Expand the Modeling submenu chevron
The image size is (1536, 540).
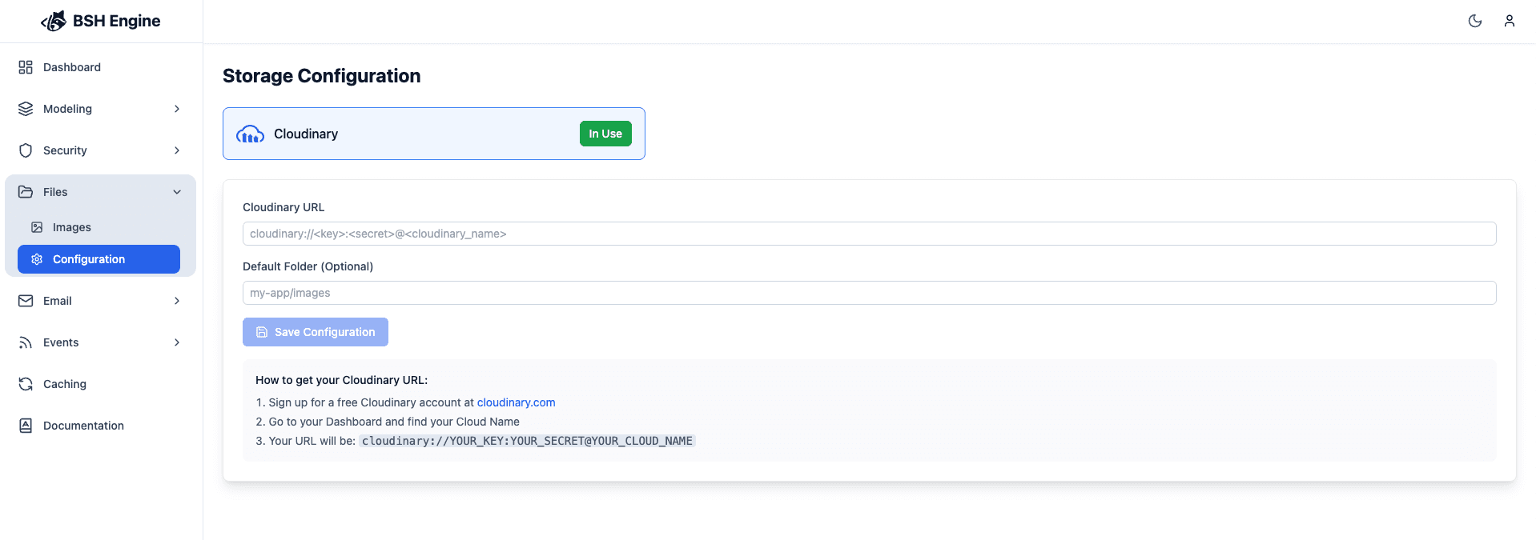(x=177, y=109)
